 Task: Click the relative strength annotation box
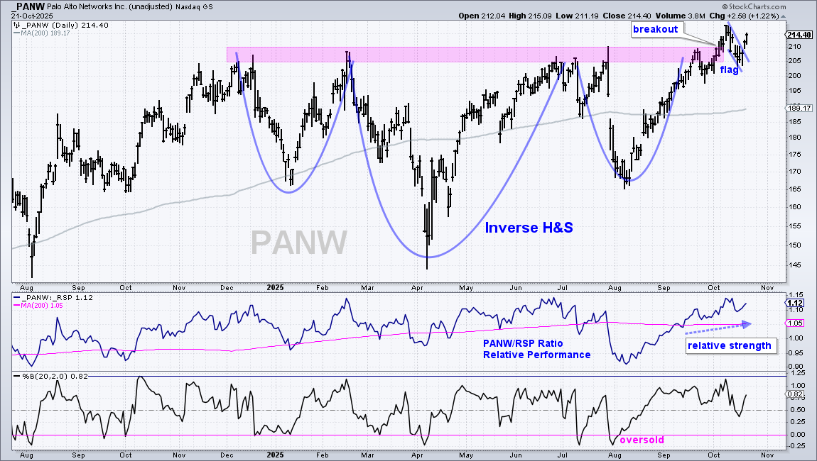click(x=730, y=345)
